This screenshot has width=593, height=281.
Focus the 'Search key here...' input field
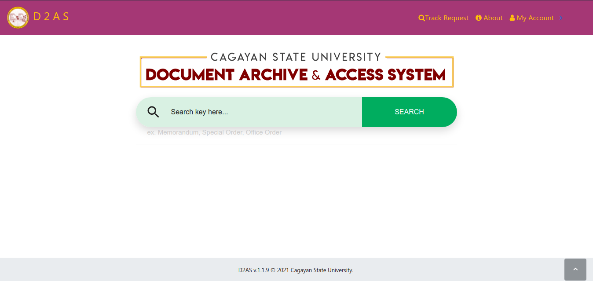point(263,112)
